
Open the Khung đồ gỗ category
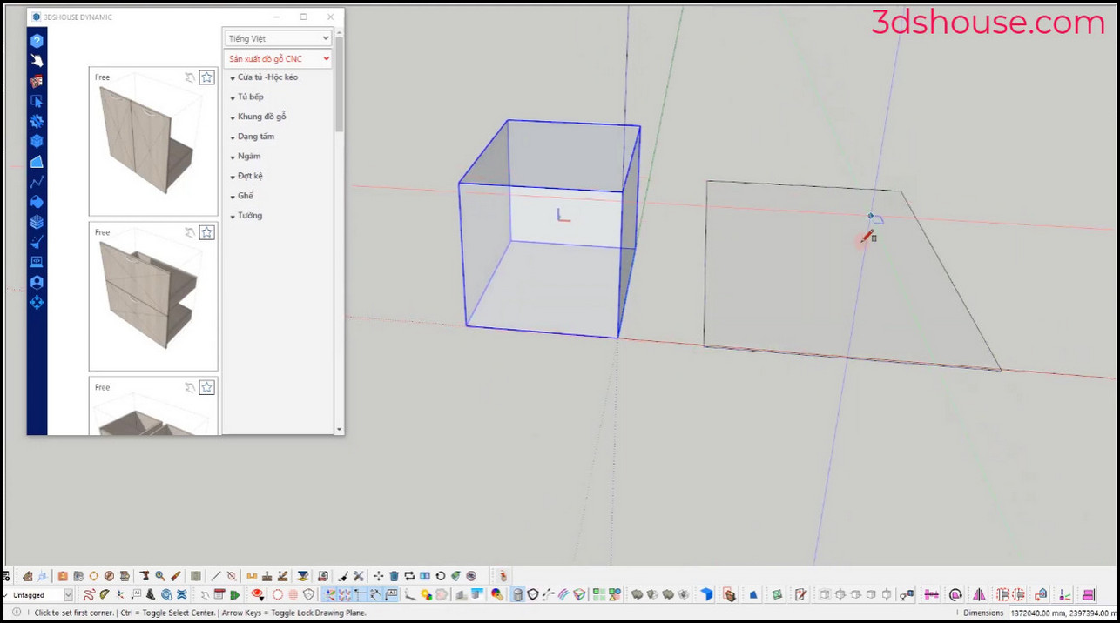click(x=261, y=117)
